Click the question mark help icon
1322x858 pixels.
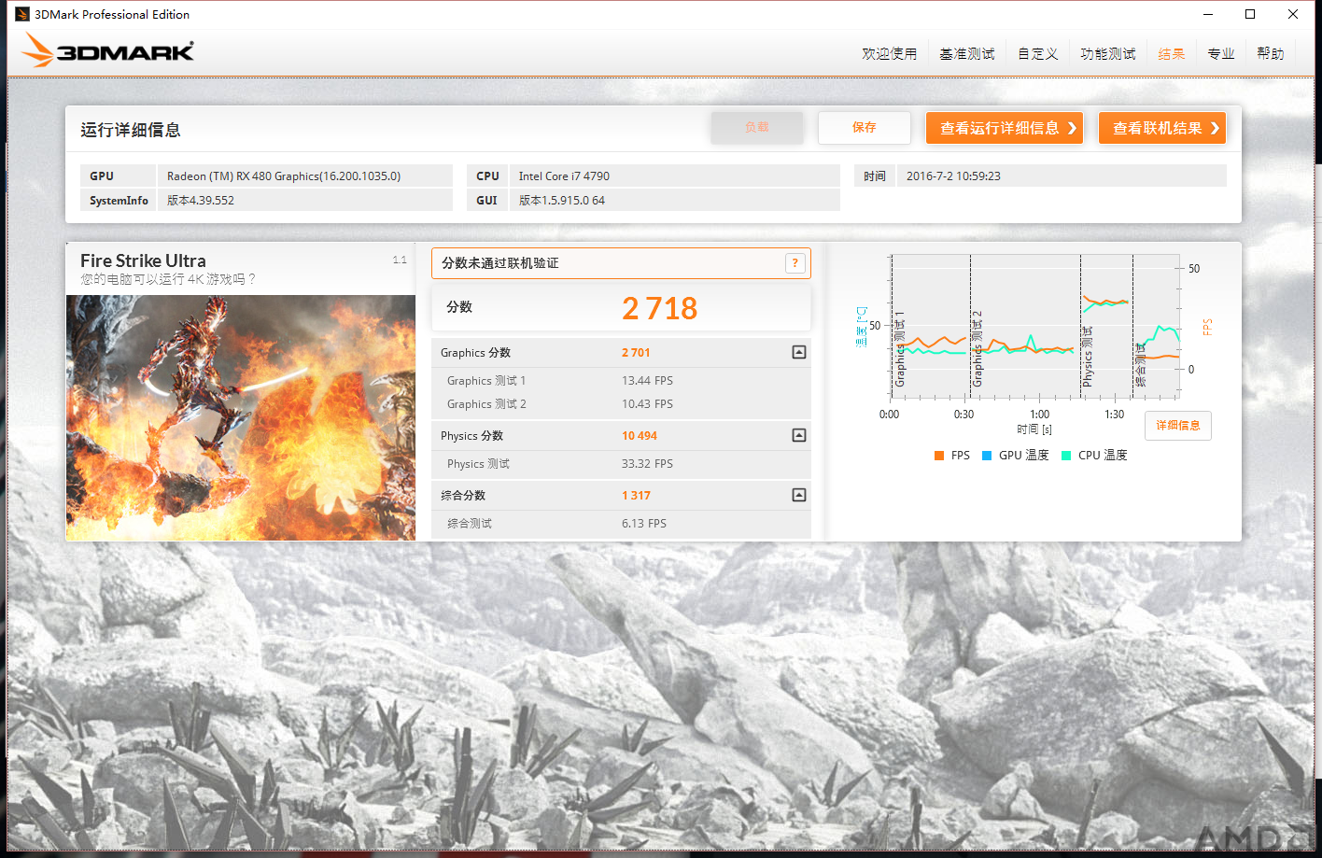click(795, 263)
